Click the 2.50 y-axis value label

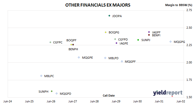click(189, 28)
